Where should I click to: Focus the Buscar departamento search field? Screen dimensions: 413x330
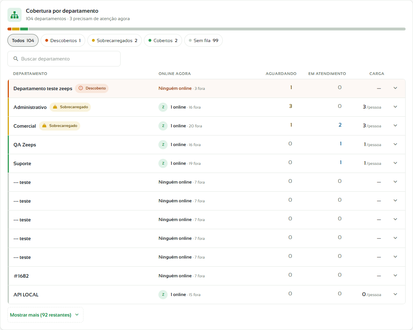click(64, 59)
